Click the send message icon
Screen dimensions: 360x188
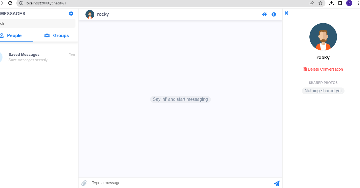pos(276,183)
